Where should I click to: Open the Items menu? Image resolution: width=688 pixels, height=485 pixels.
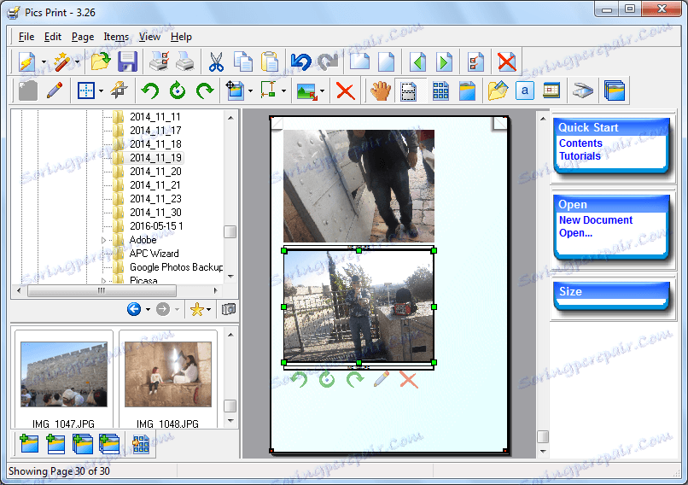coord(116,37)
